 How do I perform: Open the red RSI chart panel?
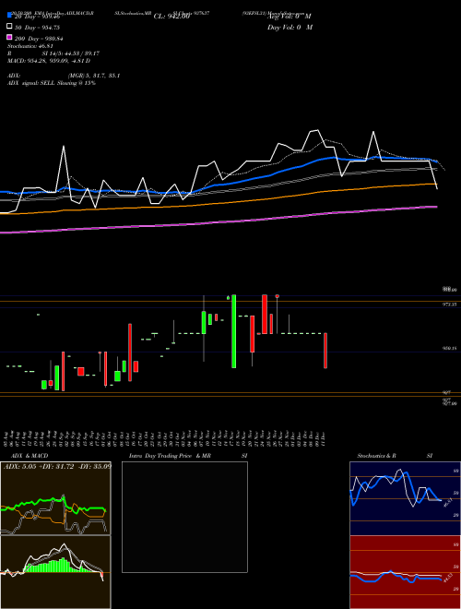click(405, 572)
